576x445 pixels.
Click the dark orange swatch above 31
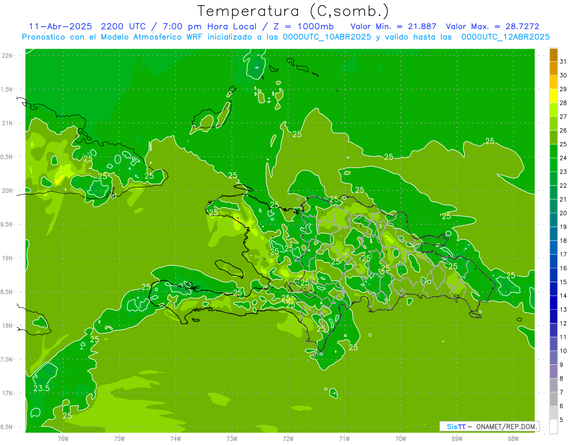(553, 55)
